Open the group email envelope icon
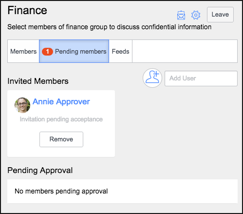Screen dimensions: 243x214 tap(181, 15)
